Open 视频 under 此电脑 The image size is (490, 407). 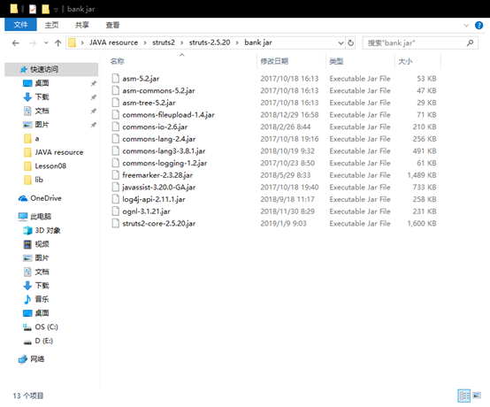coord(42,244)
